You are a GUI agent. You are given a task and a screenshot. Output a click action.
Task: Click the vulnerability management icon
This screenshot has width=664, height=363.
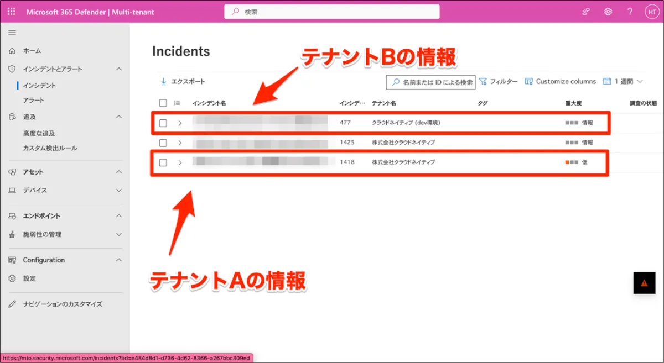point(12,234)
